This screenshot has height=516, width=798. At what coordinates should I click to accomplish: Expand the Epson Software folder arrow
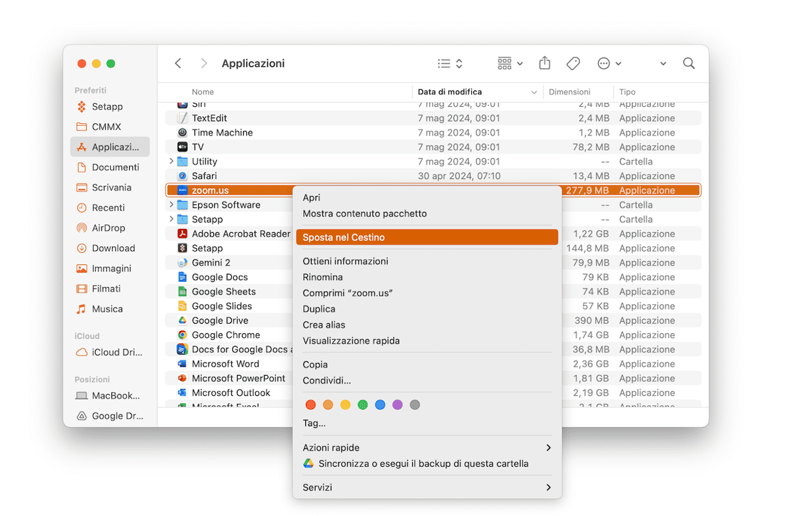[171, 205]
